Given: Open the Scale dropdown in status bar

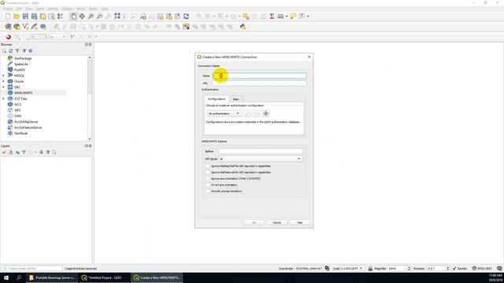Looking at the screenshot, I should [361, 269].
